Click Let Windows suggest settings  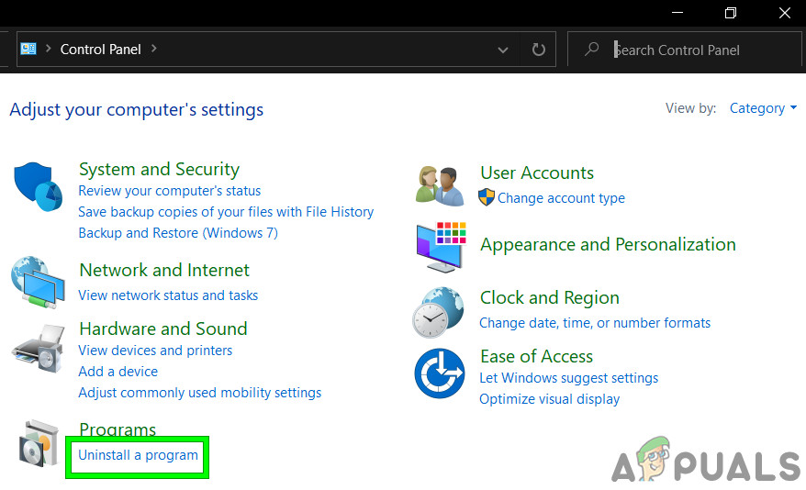pos(568,378)
